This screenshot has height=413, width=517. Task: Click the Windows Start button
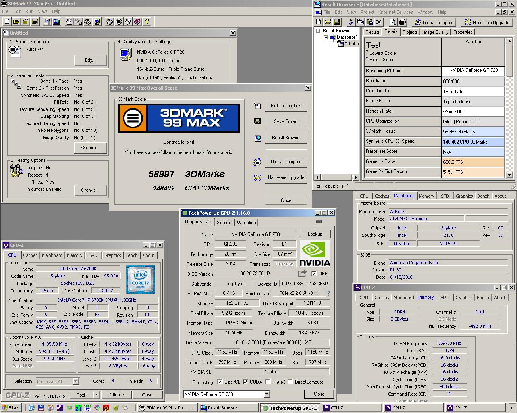pos(11,408)
